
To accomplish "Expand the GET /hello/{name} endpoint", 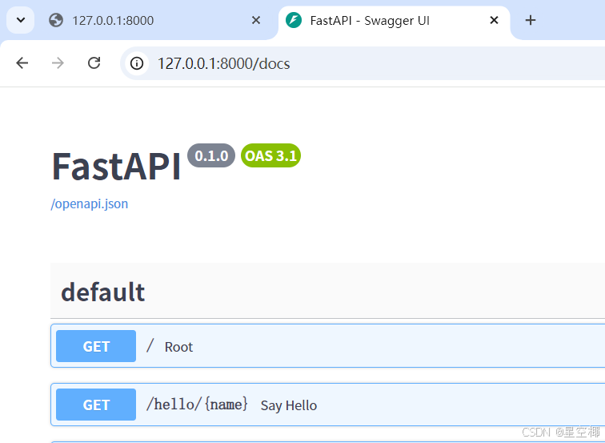I will click(x=327, y=405).
